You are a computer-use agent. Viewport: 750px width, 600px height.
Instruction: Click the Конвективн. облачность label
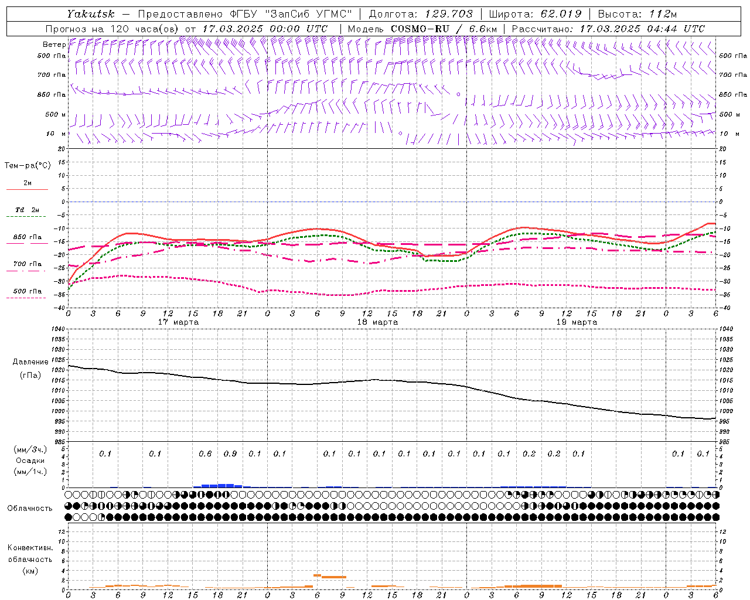30,554
